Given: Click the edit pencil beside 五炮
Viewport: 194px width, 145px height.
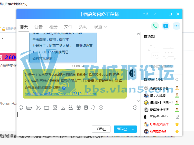Looking at the screenshot, I should click(x=177, y=117).
